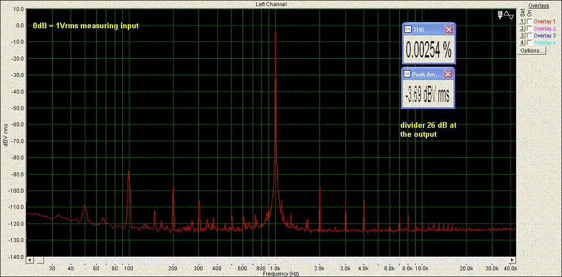The height and width of the screenshot is (277, 562).
Task: Click the 2.0k frequency axis tick label
Action: click(x=319, y=268)
